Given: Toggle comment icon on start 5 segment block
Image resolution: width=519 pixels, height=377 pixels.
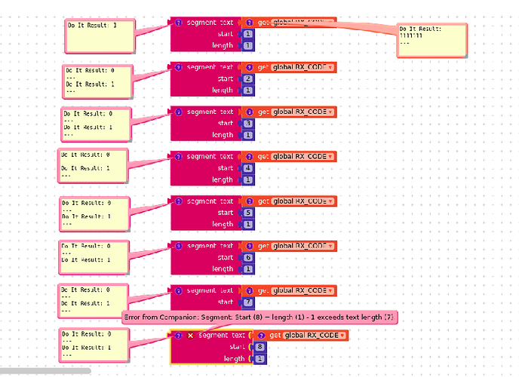Looking at the screenshot, I should point(178,201).
